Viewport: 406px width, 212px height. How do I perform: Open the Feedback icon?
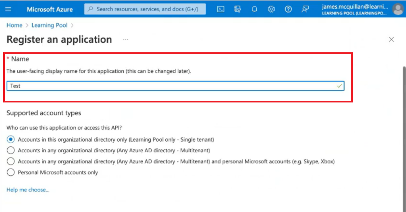[305, 9]
